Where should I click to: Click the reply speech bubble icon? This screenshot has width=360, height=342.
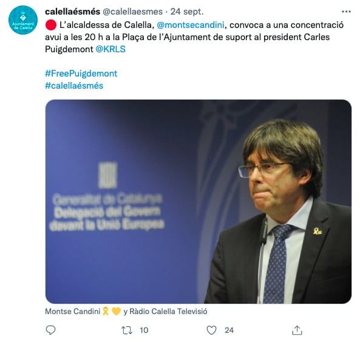click(50, 330)
